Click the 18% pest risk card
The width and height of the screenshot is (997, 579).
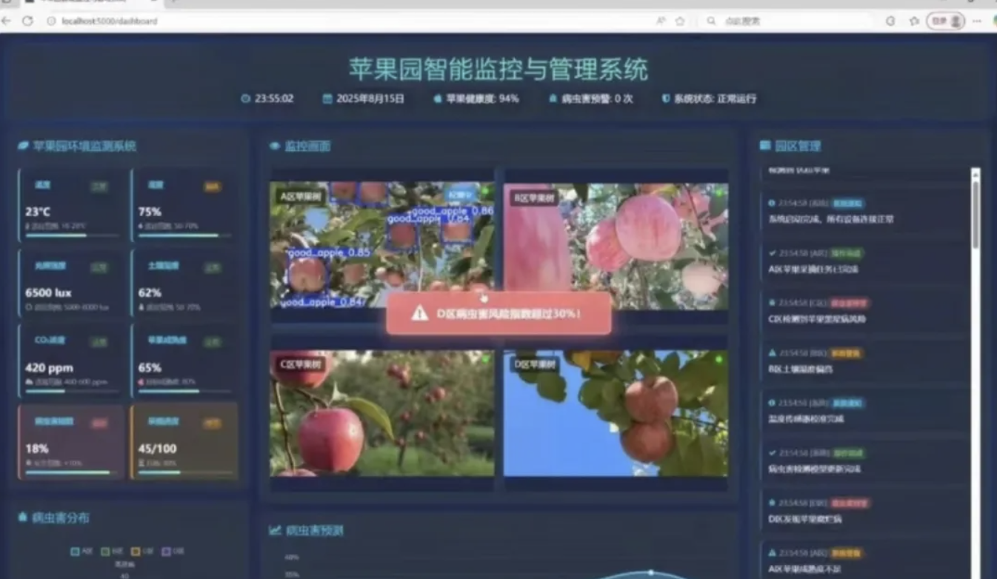72,441
